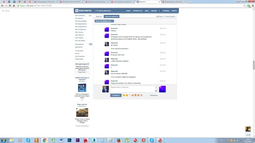Click the люди header link
Viewport: 255px width, 143px height.
[x=128, y=11]
